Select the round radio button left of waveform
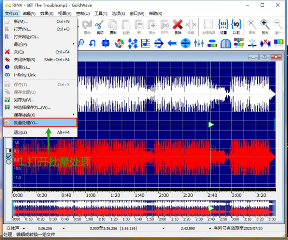This screenshot has width=288, height=240. click(8, 162)
